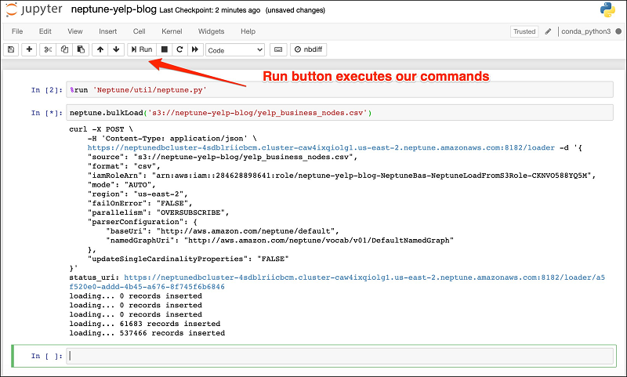627x377 pixels.
Task: Click the "iamRoleArn" output line
Action: coord(342,176)
